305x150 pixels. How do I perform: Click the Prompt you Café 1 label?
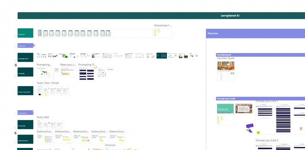[267, 101]
